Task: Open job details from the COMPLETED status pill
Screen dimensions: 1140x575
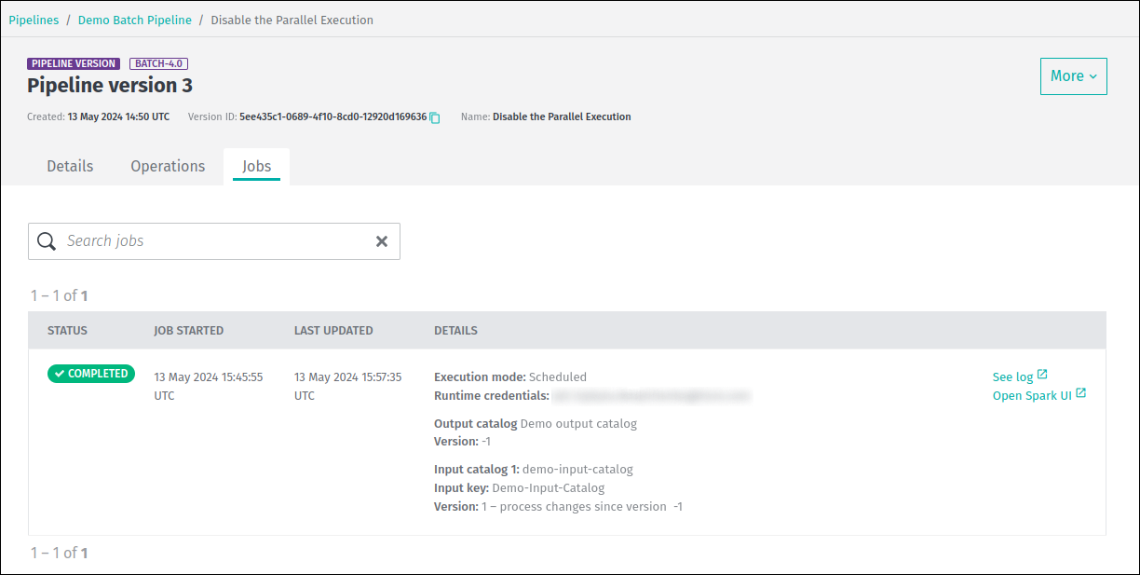Action: (90, 373)
